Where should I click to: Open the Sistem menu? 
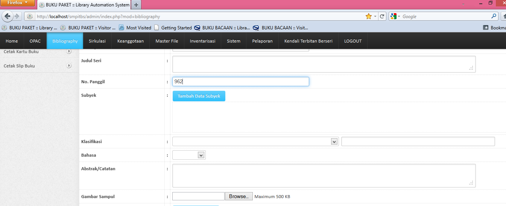click(x=234, y=41)
